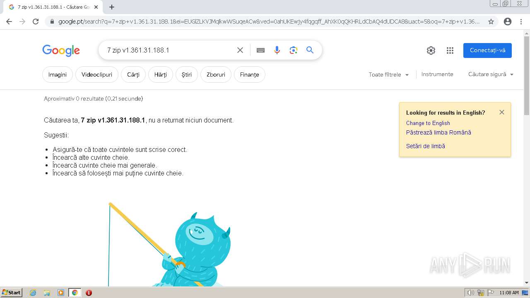
Task: Click the red antivirus taskbar icon
Action: [89, 293]
